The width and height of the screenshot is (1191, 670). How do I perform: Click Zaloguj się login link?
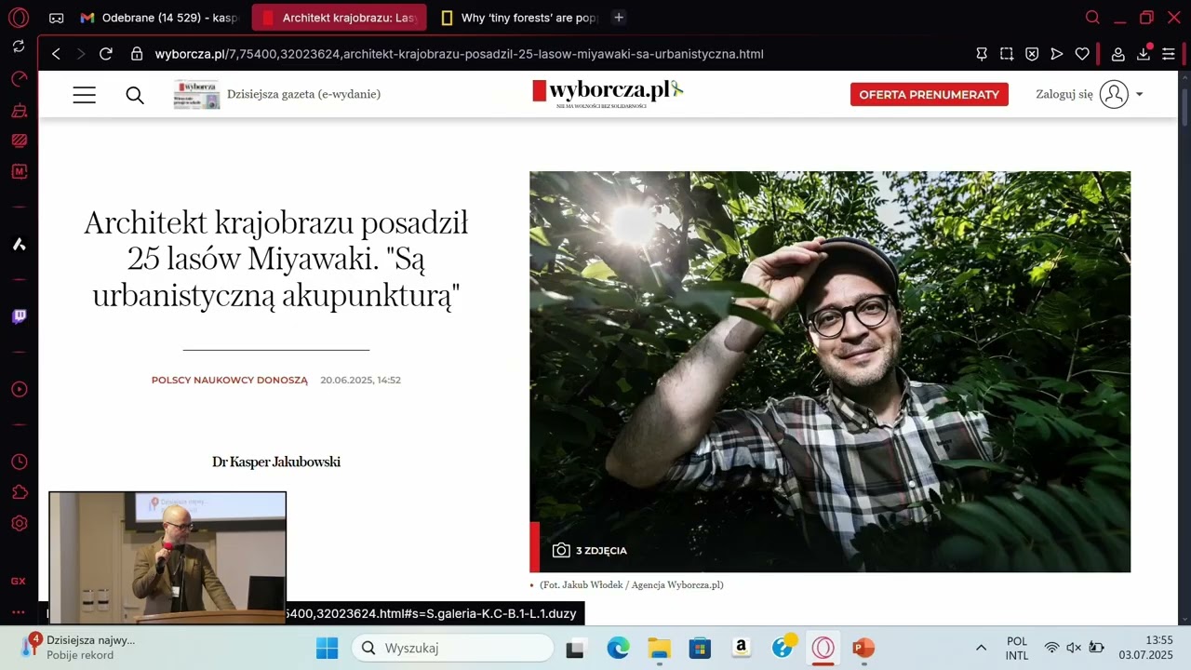tap(1064, 94)
